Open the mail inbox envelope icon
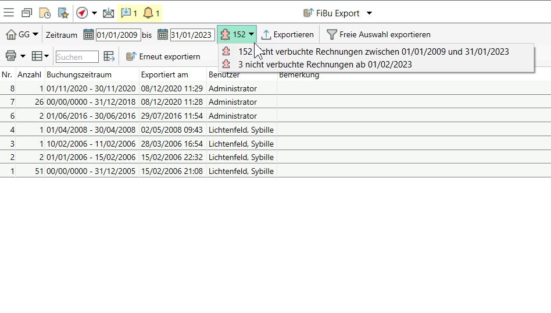The width and height of the screenshot is (551, 313). [x=108, y=13]
